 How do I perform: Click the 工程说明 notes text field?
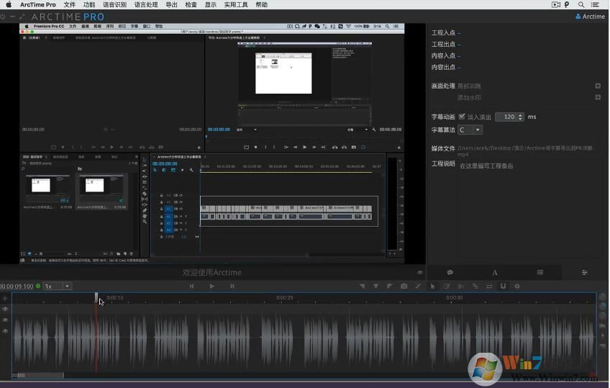pos(529,209)
